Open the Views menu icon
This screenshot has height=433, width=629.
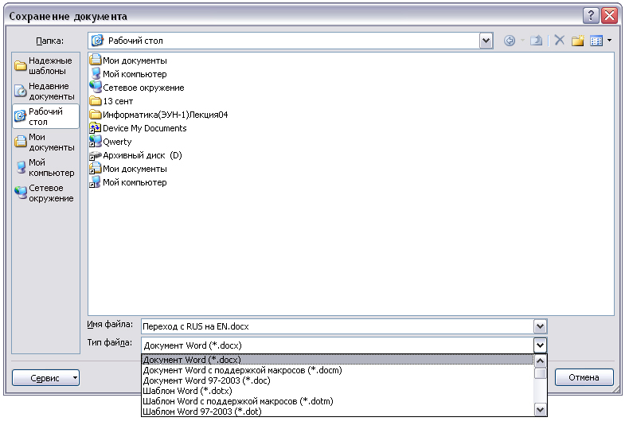tap(596, 41)
